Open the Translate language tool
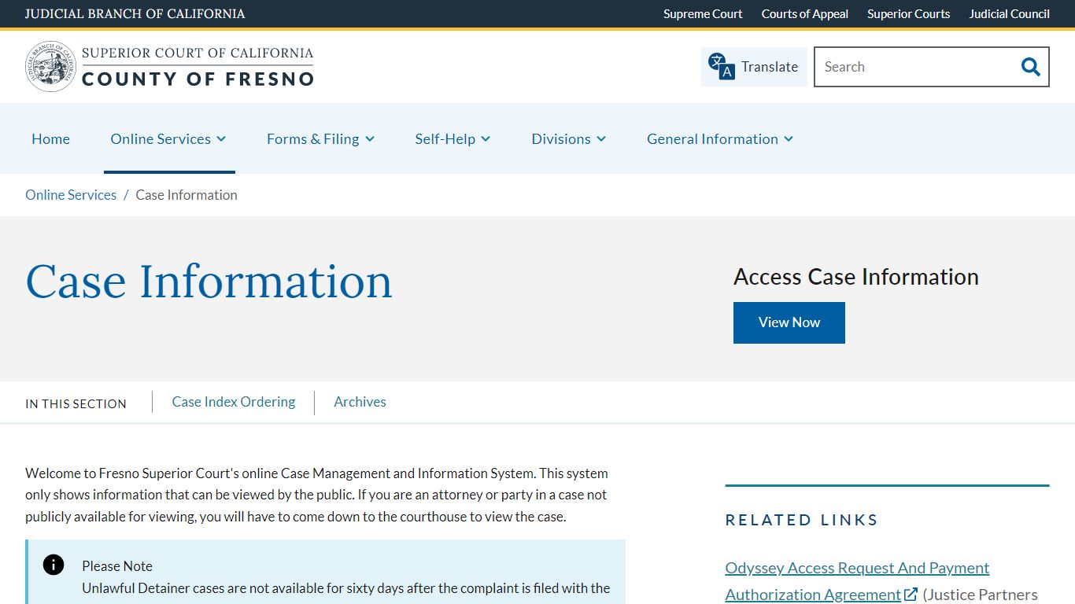1075x604 pixels. [753, 67]
